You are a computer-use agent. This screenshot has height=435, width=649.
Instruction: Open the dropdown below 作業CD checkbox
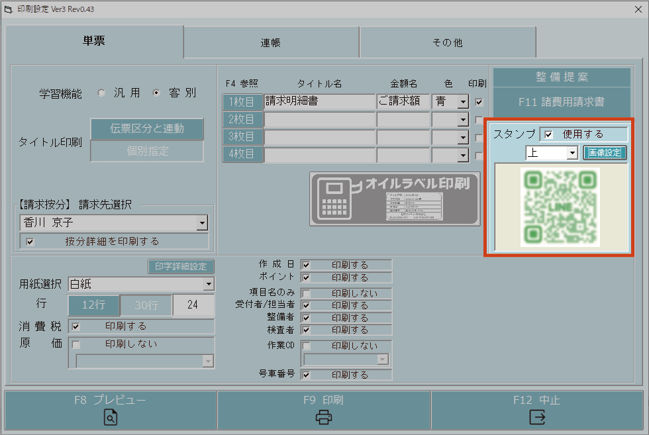pyautogui.click(x=383, y=360)
